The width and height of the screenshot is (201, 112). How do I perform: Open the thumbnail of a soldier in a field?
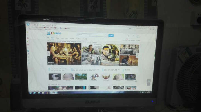91,49
